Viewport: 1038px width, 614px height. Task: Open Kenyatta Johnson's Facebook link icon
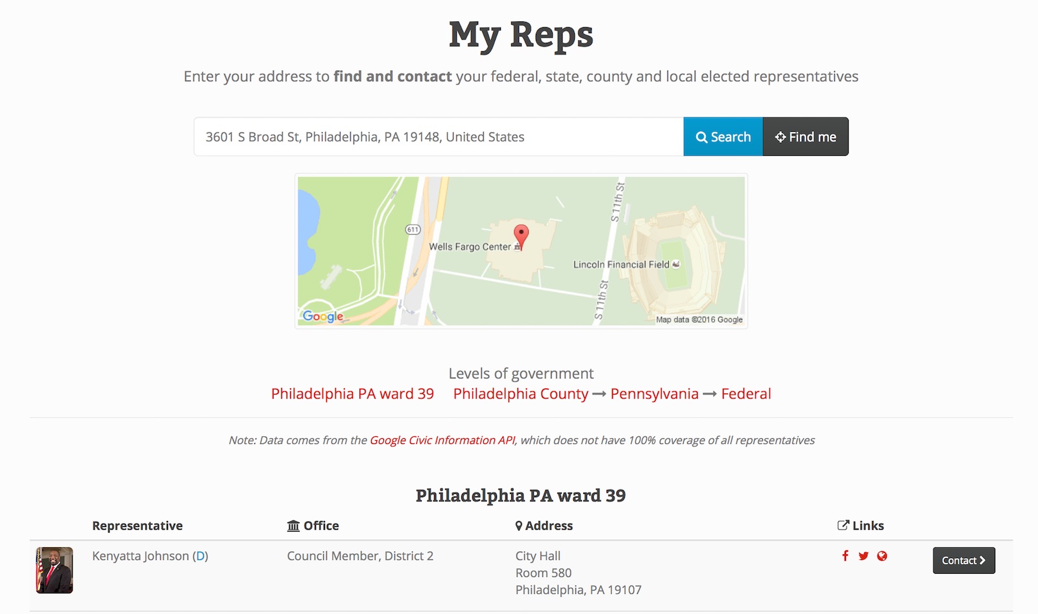click(845, 556)
